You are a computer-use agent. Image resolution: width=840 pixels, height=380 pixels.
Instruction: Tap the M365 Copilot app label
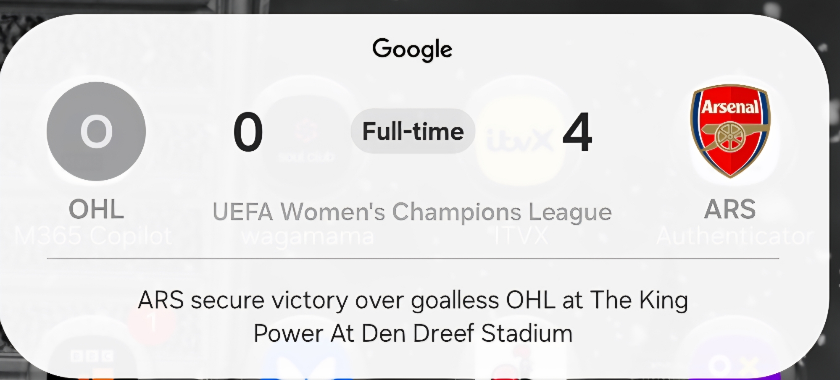click(x=93, y=236)
